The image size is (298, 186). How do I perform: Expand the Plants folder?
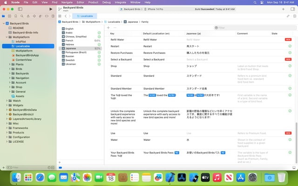click(x=10, y=64)
